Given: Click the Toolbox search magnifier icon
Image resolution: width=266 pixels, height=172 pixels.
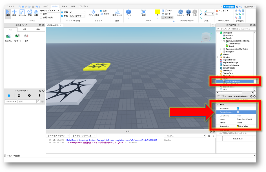Looking at the screenshot, I should point(39,101).
